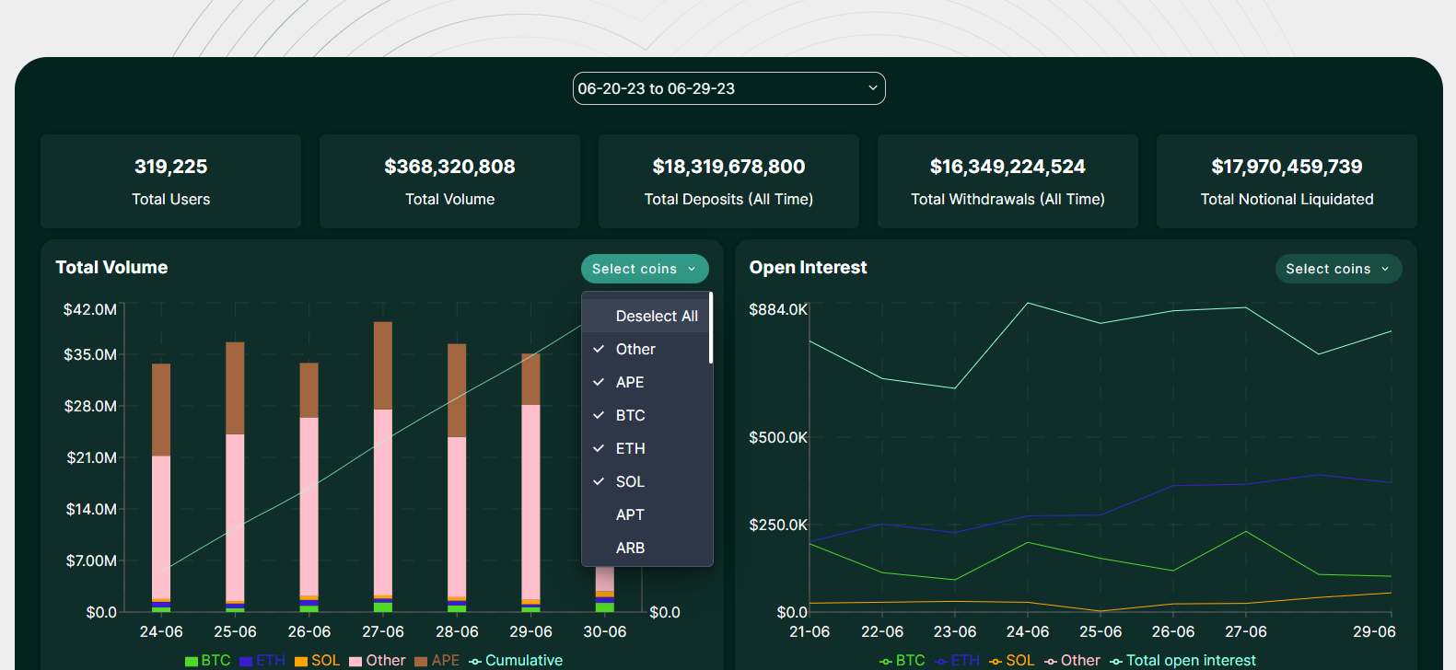Screen dimensions: 1456x670
Task: Click the coin list scrollbar
Action: pyautogui.click(x=711, y=328)
